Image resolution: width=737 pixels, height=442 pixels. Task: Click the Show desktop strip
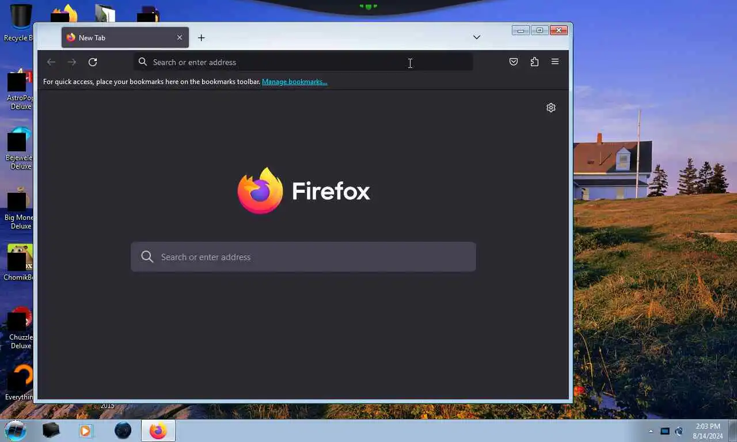coord(732,430)
